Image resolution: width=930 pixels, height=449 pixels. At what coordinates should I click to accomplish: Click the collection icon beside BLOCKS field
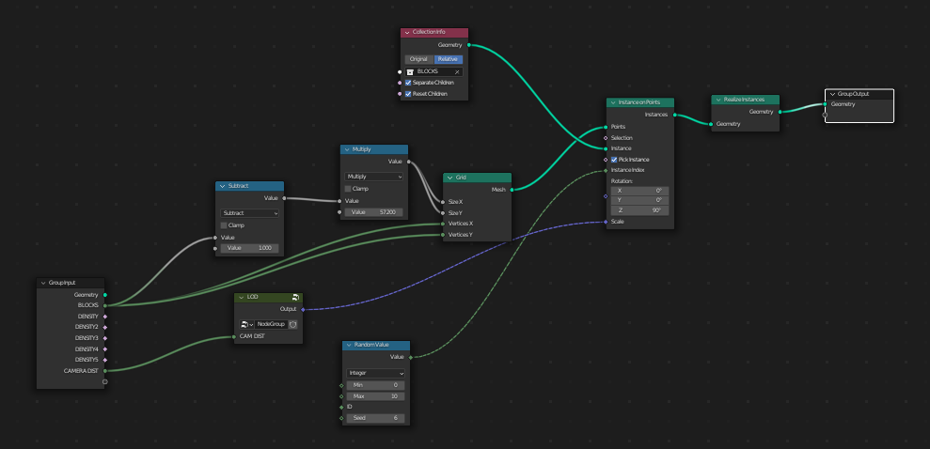click(409, 71)
